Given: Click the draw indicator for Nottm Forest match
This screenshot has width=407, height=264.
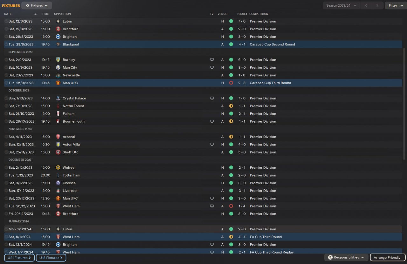Looking at the screenshot, I should (x=231, y=106).
